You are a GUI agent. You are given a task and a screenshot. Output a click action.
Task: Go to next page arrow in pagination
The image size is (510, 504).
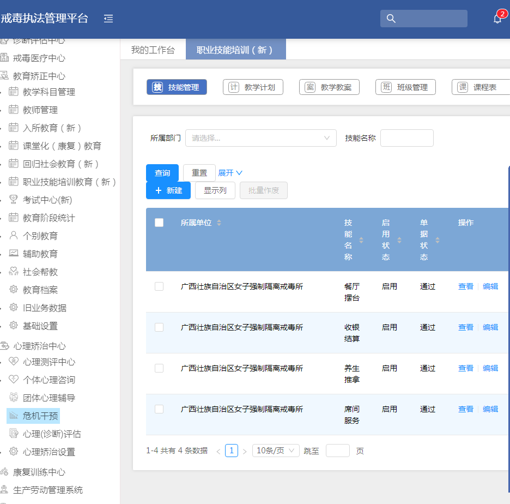245,451
